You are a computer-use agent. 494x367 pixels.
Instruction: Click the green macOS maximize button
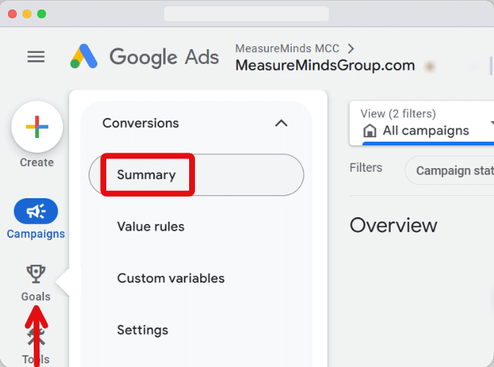(x=42, y=14)
